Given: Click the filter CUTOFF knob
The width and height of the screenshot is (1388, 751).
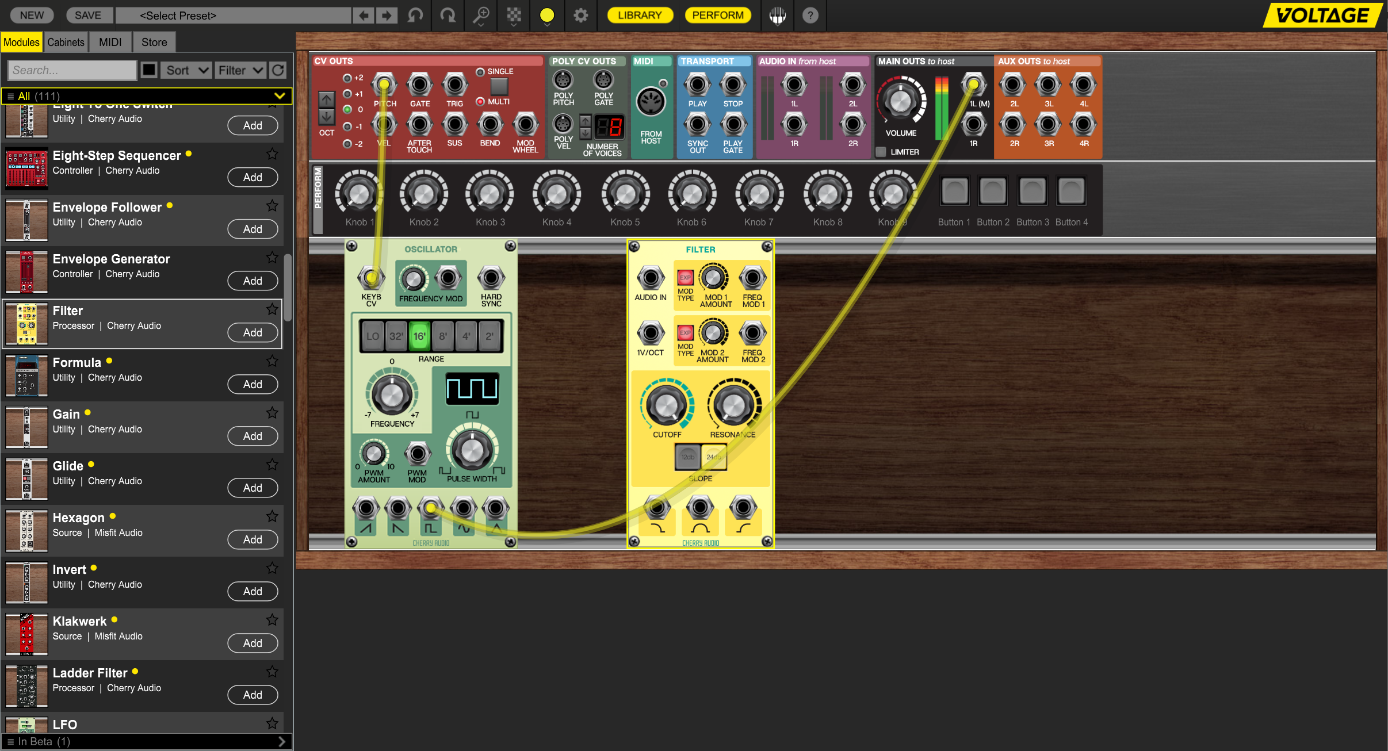Looking at the screenshot, I should click(667, 405).
